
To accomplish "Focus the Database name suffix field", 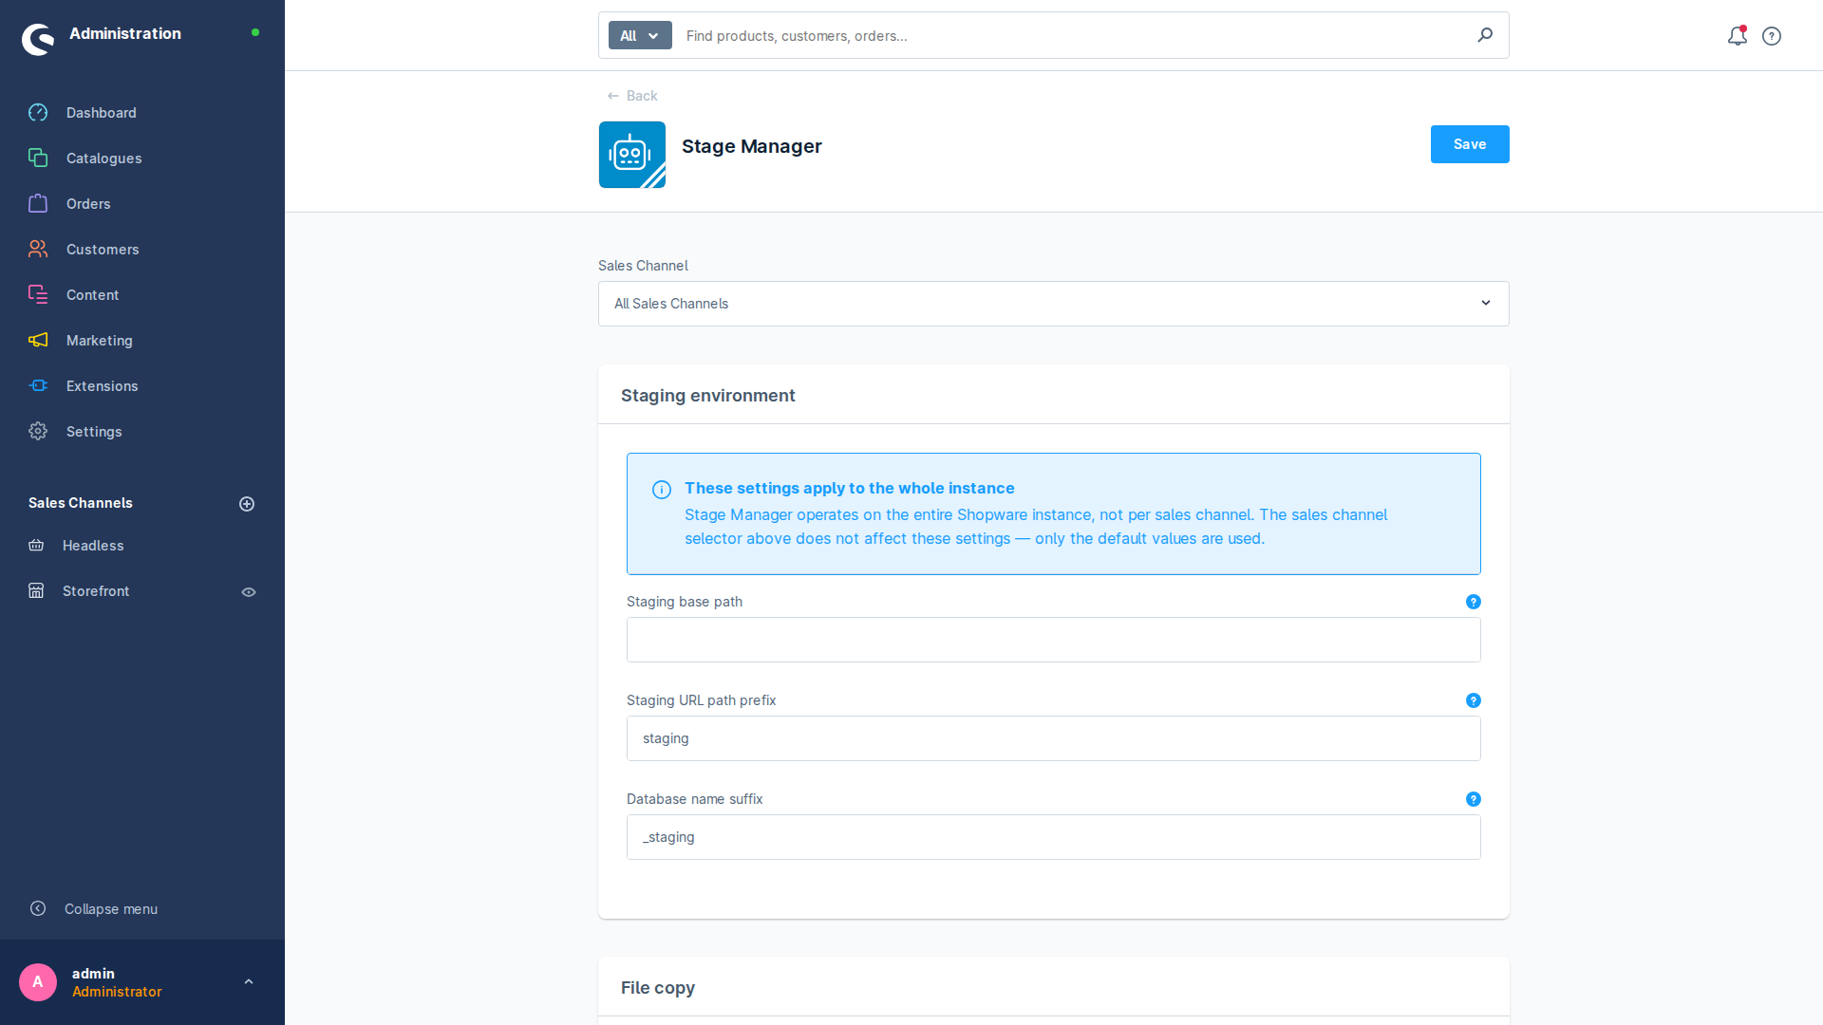I will (1054, 837).
